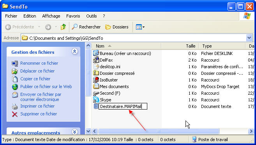Expand the address bar dropdown
256x145 pixels.
tap(249, 38)
